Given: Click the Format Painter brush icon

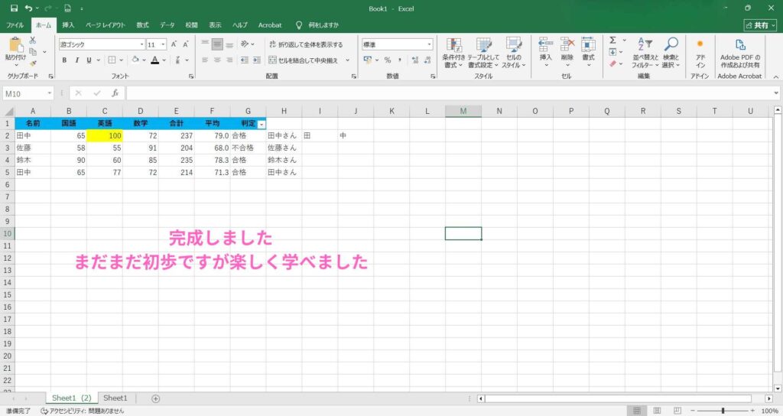Looking at the screenshot, I should 33,63.
